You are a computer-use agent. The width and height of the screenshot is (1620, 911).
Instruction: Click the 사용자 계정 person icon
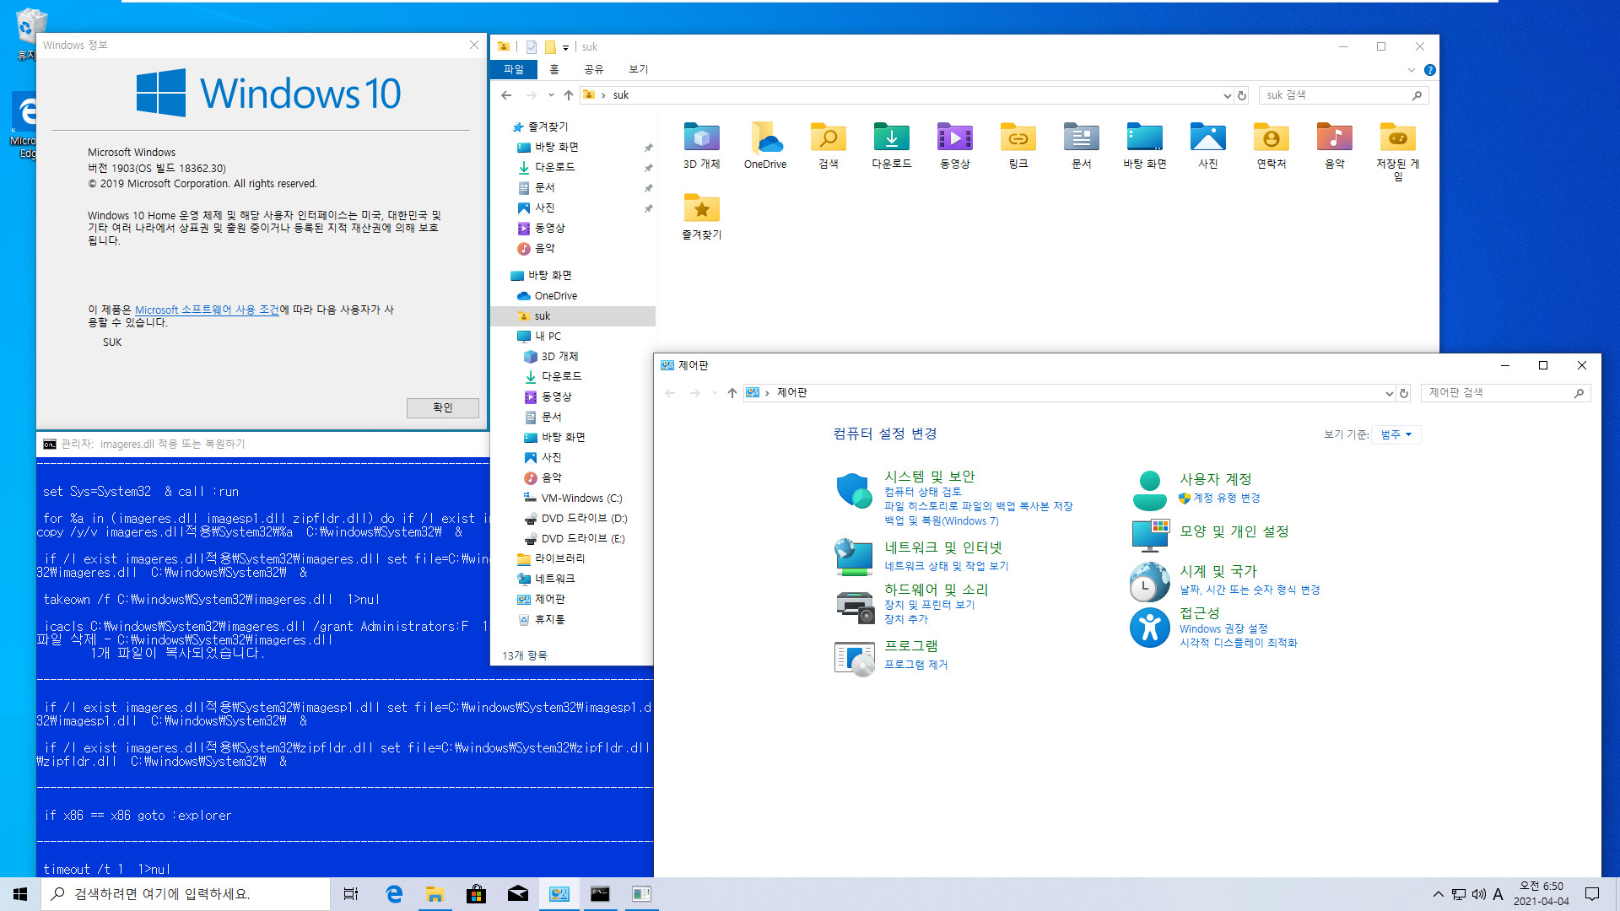click(x=1149, y=491)
